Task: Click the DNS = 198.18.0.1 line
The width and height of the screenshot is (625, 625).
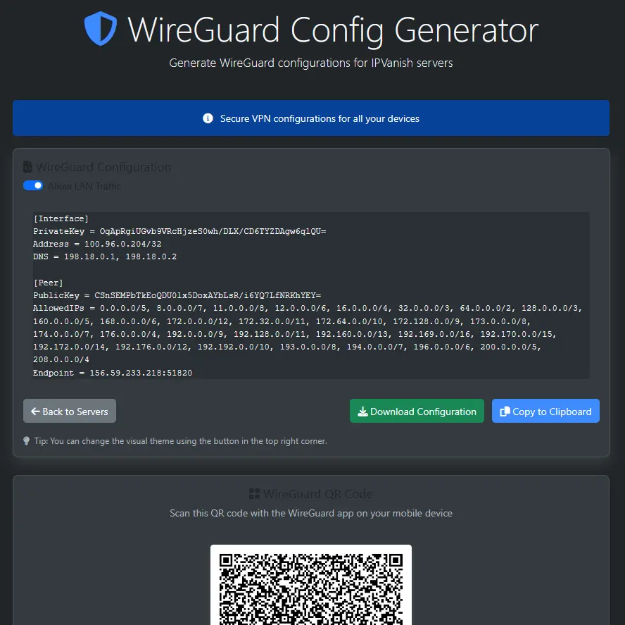Action: [x=105, y=256]
